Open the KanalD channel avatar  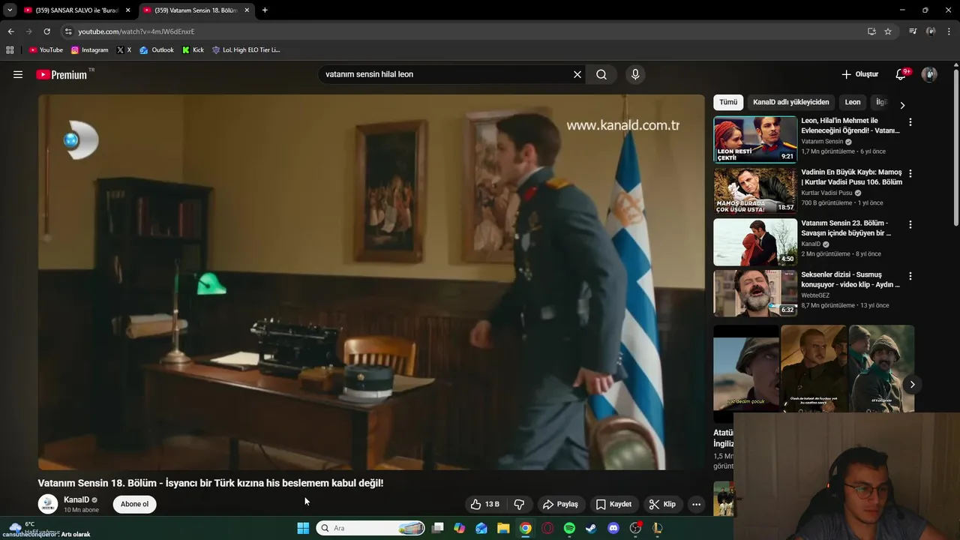(x=48, y=504)
